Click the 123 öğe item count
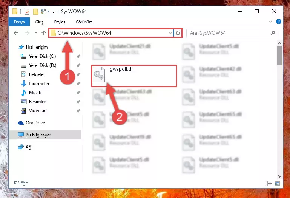 pyautogui.click(x=21, y=183)
